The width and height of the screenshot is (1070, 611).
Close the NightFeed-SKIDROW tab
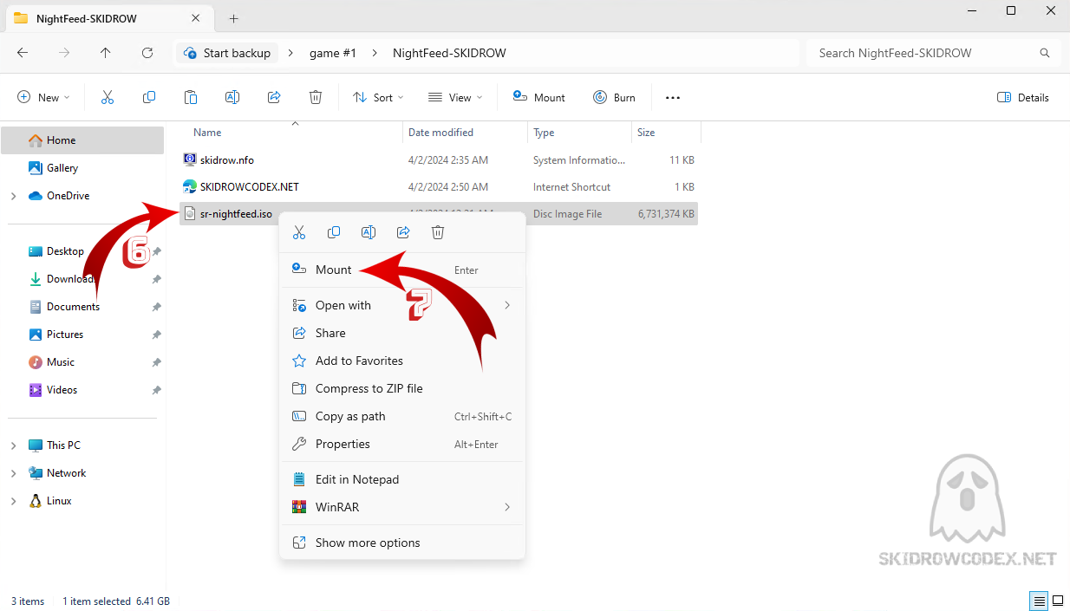click(197, 18)
